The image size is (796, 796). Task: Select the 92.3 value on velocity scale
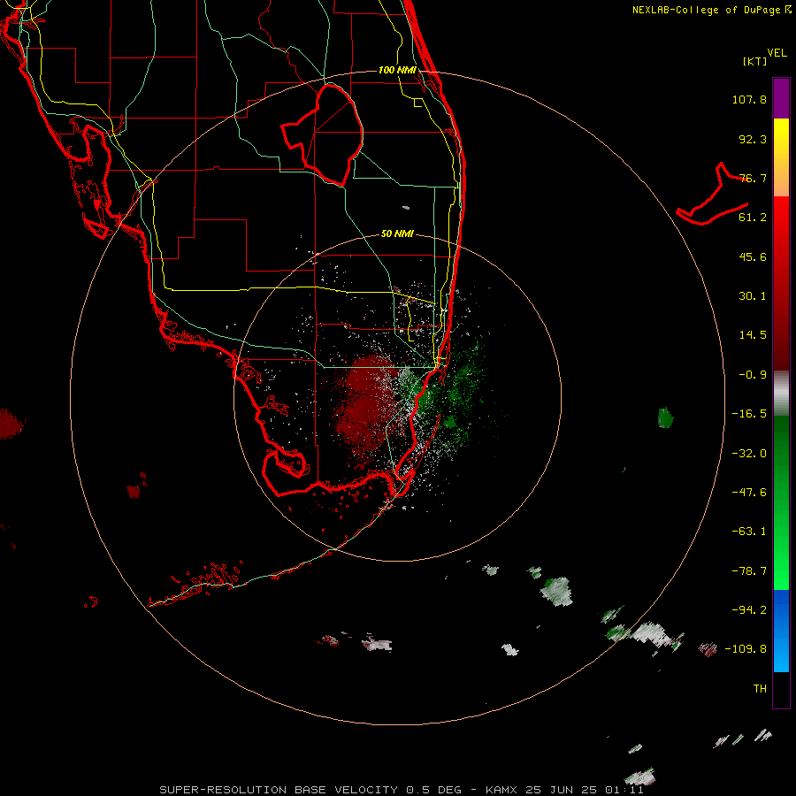point(753,139)
